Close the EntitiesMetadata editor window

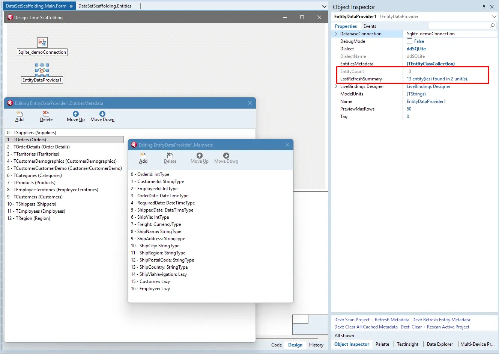click(x=250, y=103)
